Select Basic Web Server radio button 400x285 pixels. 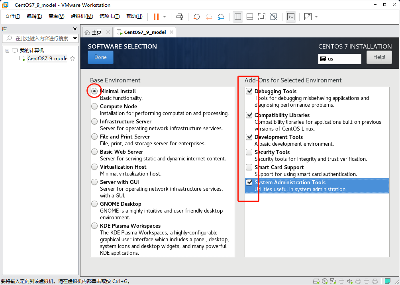pos(94,152)
